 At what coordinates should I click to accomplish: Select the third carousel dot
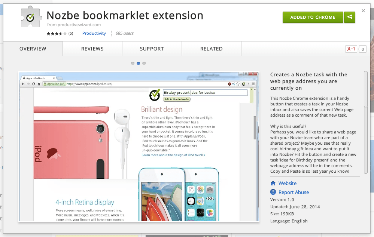click(144, 63)
